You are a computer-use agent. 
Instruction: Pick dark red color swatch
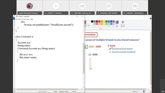click(97, 21)
